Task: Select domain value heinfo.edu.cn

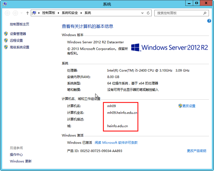Action: click(x=117, y=126)
